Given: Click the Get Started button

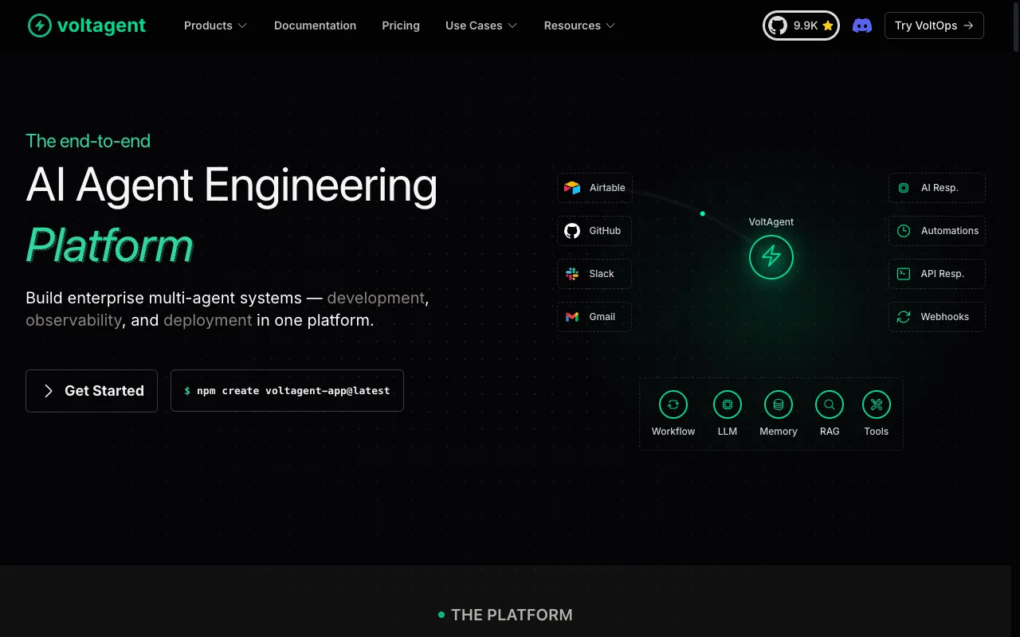Looking at the screenshot, I should pyautogui.click(x=92, y=391).
